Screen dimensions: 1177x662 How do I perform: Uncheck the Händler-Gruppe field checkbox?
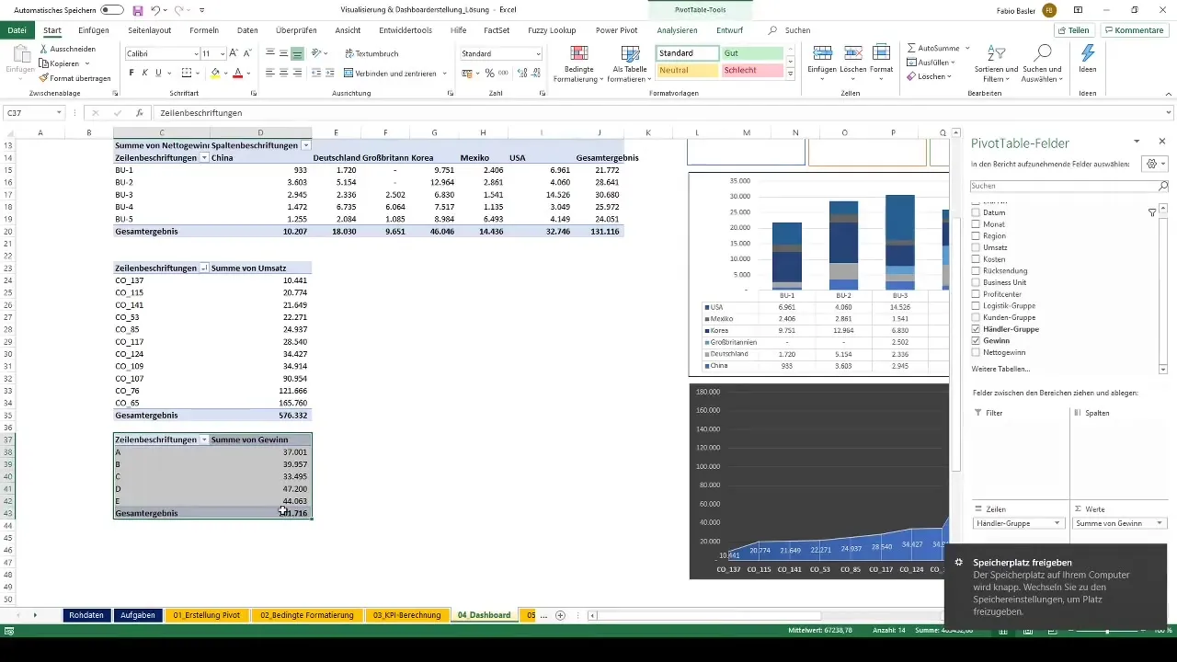[x=977, y=329]
